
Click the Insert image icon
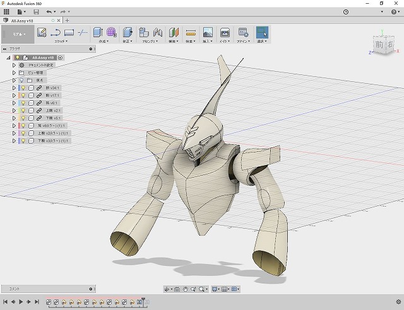(208, 32)
